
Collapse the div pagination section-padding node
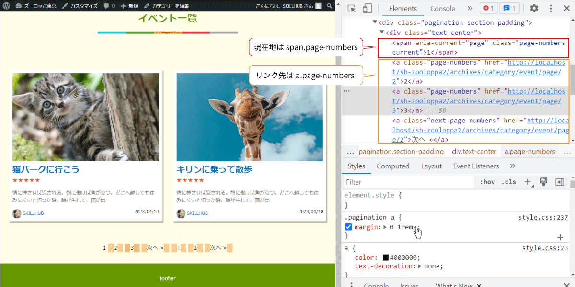[375, 22]
